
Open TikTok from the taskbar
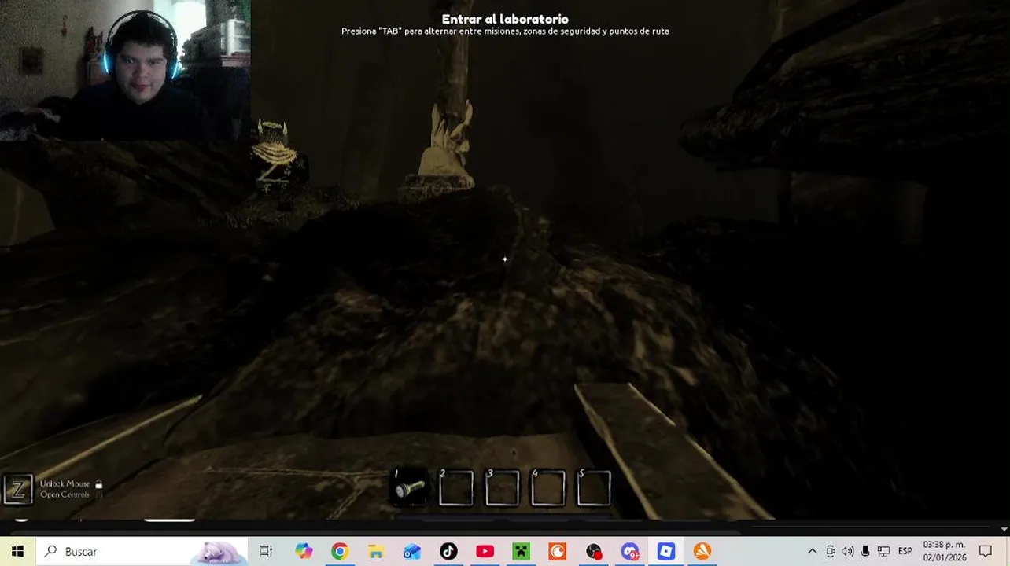[448, 551]
